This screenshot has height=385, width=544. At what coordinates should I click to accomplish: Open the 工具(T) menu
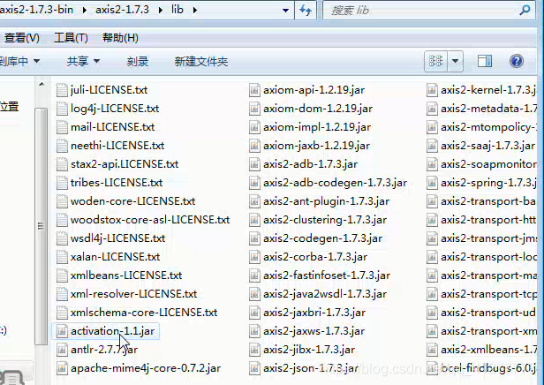click(x=72, y=37)
